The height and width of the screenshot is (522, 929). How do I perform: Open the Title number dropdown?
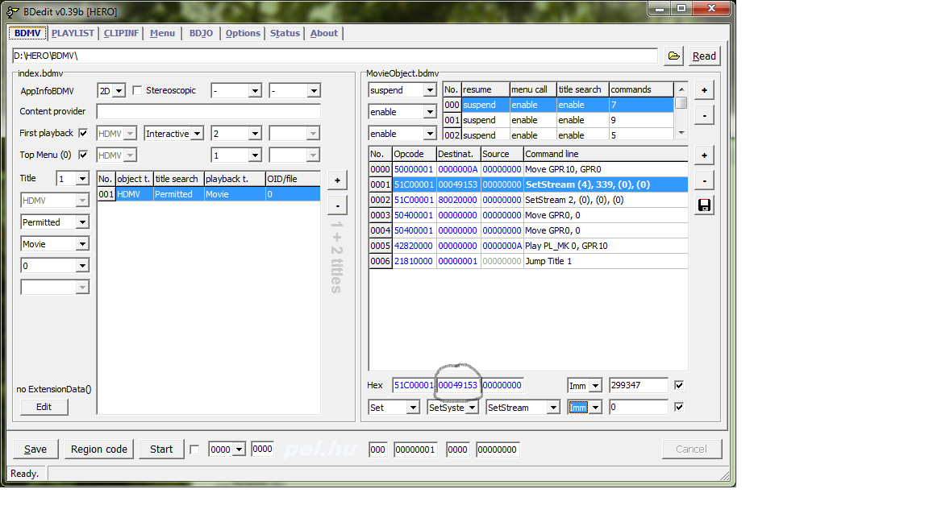tap(82, 179)
